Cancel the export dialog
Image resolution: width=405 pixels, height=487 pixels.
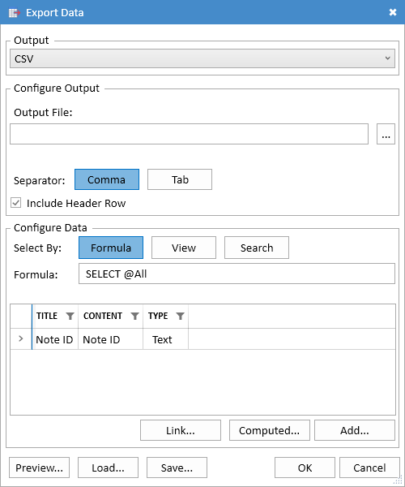pos(369,468)
